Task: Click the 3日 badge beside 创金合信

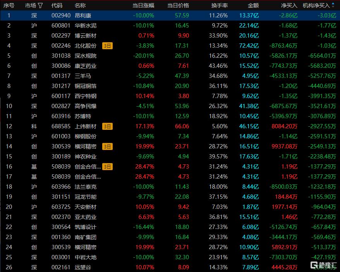Action: click(107, 167)
